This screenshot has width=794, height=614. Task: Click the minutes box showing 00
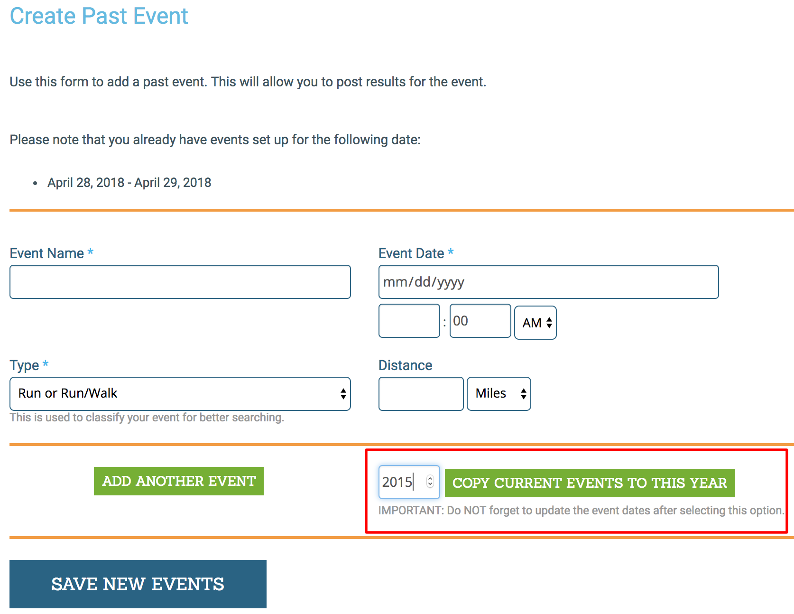click(480, 321)
